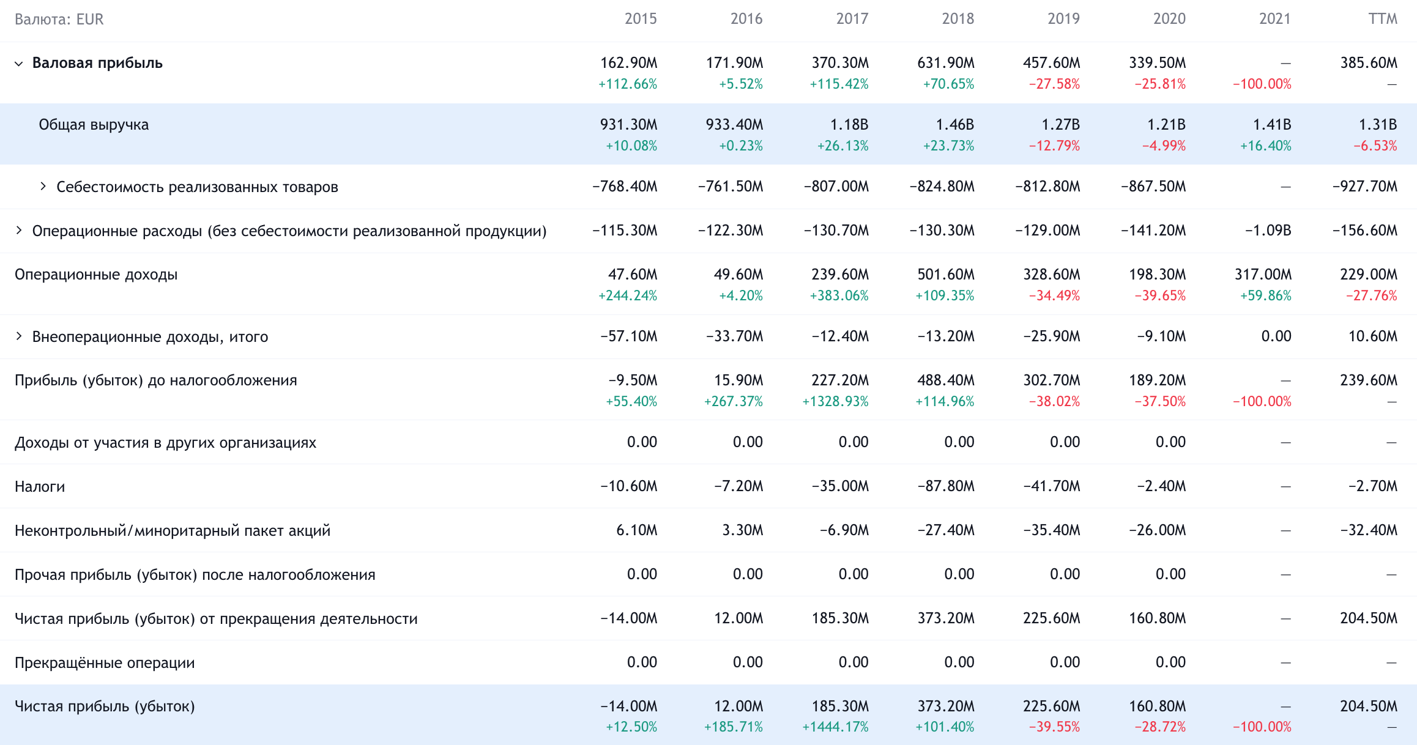Click taxes value −2.40M for 2020
This screenshot has height=745, width=1417.
pyautogui.click(x=1161, y=486)
